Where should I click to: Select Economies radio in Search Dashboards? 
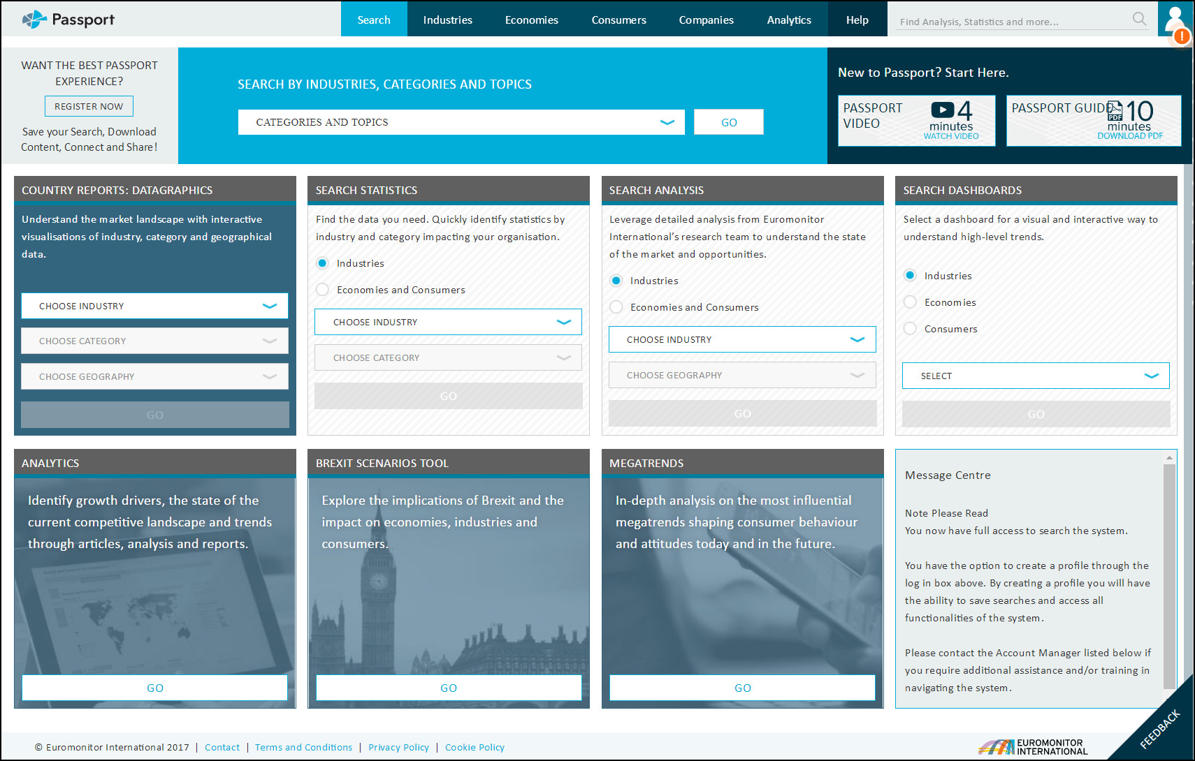[x=910, y=302]
